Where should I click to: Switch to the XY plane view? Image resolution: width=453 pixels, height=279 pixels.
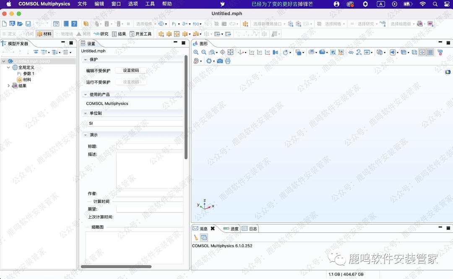252,52
